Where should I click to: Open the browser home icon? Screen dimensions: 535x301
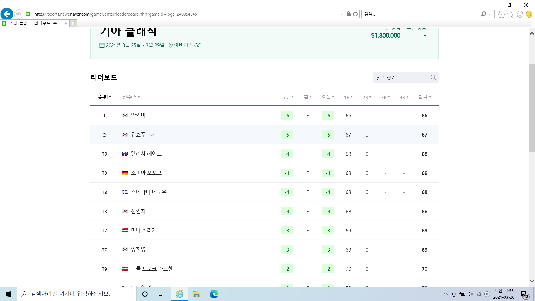(502, 14)
